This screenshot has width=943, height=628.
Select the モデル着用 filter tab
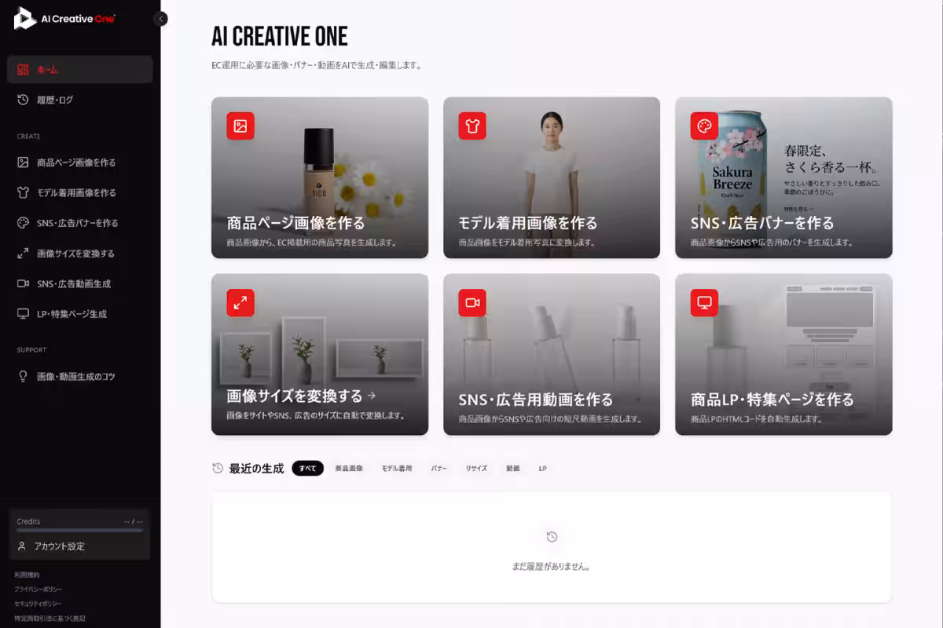tap(397, 468)
